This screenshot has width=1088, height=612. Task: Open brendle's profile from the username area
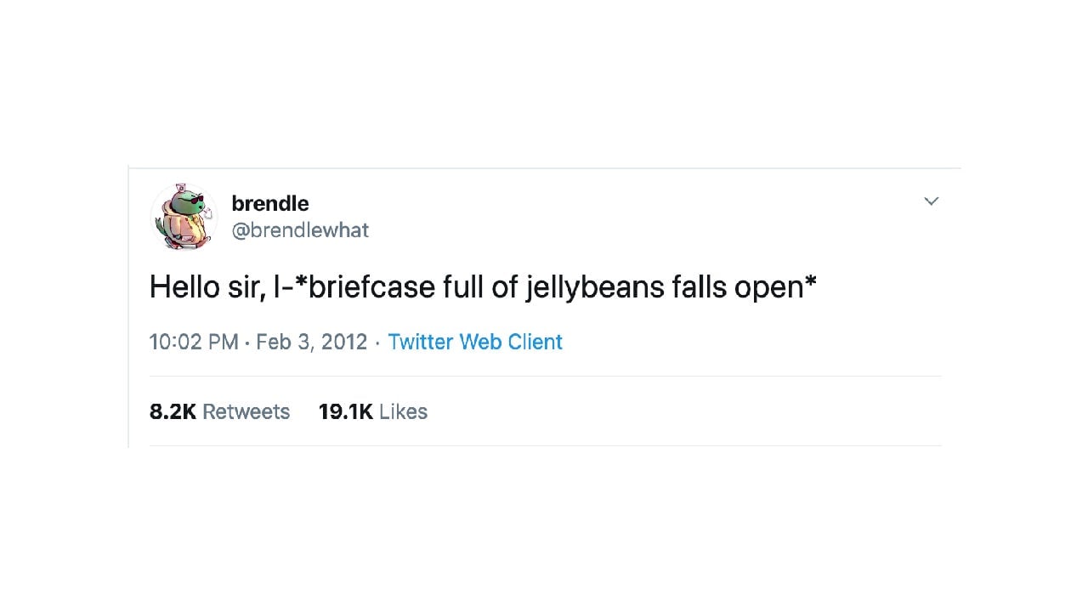click(300, 230)
